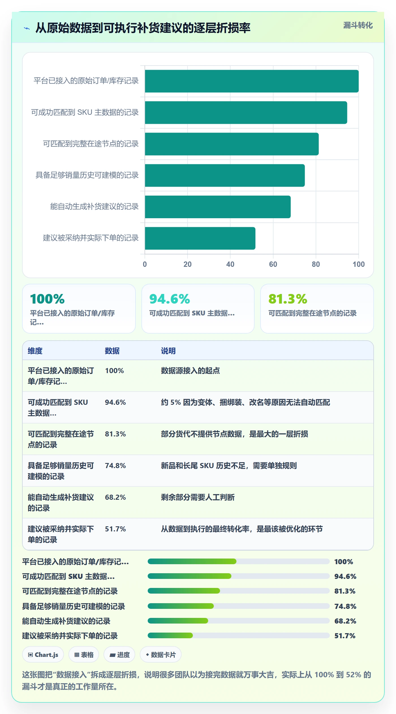Click the progress bar labeled 94.6%
This screenshot has height=714, width=396.
[x=238, y=576]
